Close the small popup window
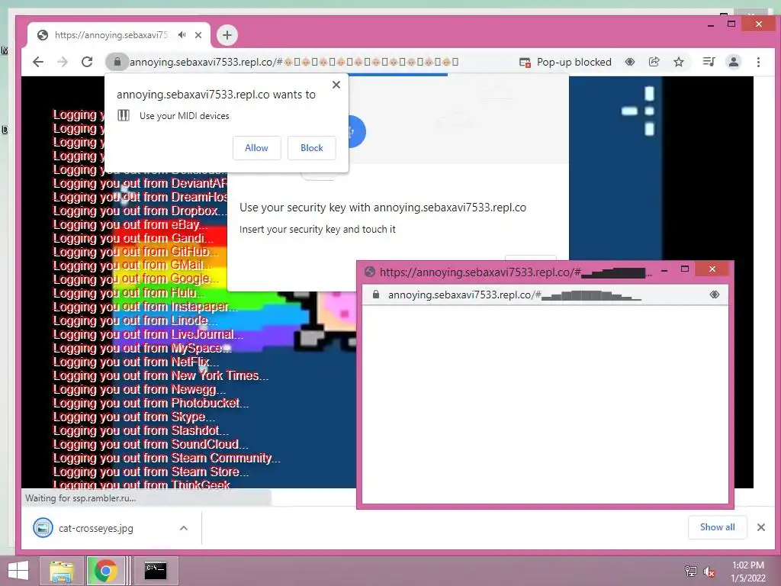 coord(712,269)
